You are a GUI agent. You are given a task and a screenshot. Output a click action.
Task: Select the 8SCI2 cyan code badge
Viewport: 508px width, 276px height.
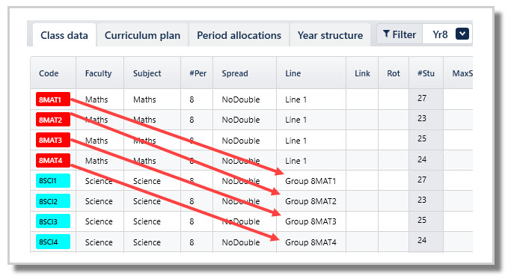[53, 201]
